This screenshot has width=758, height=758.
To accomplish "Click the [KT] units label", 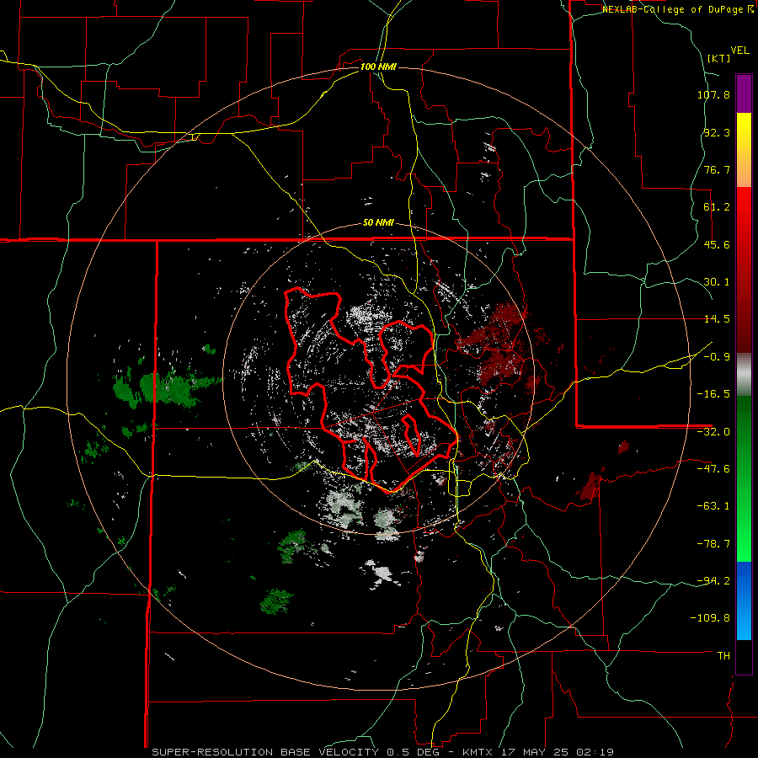I will tap(719, 58).
